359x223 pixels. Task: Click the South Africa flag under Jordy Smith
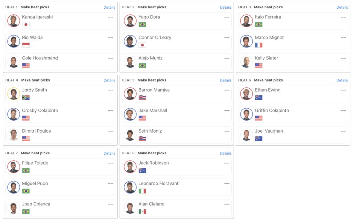[x=26, y=97]
